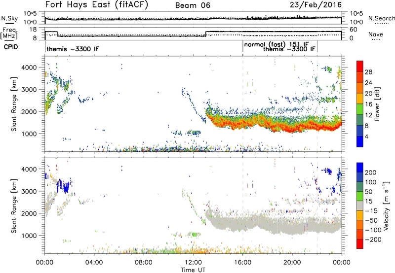Image resolution: width=395 pixels, height=273 pixels.
Task: Click the "16" tick on Power colorbar
Action: 368,104
